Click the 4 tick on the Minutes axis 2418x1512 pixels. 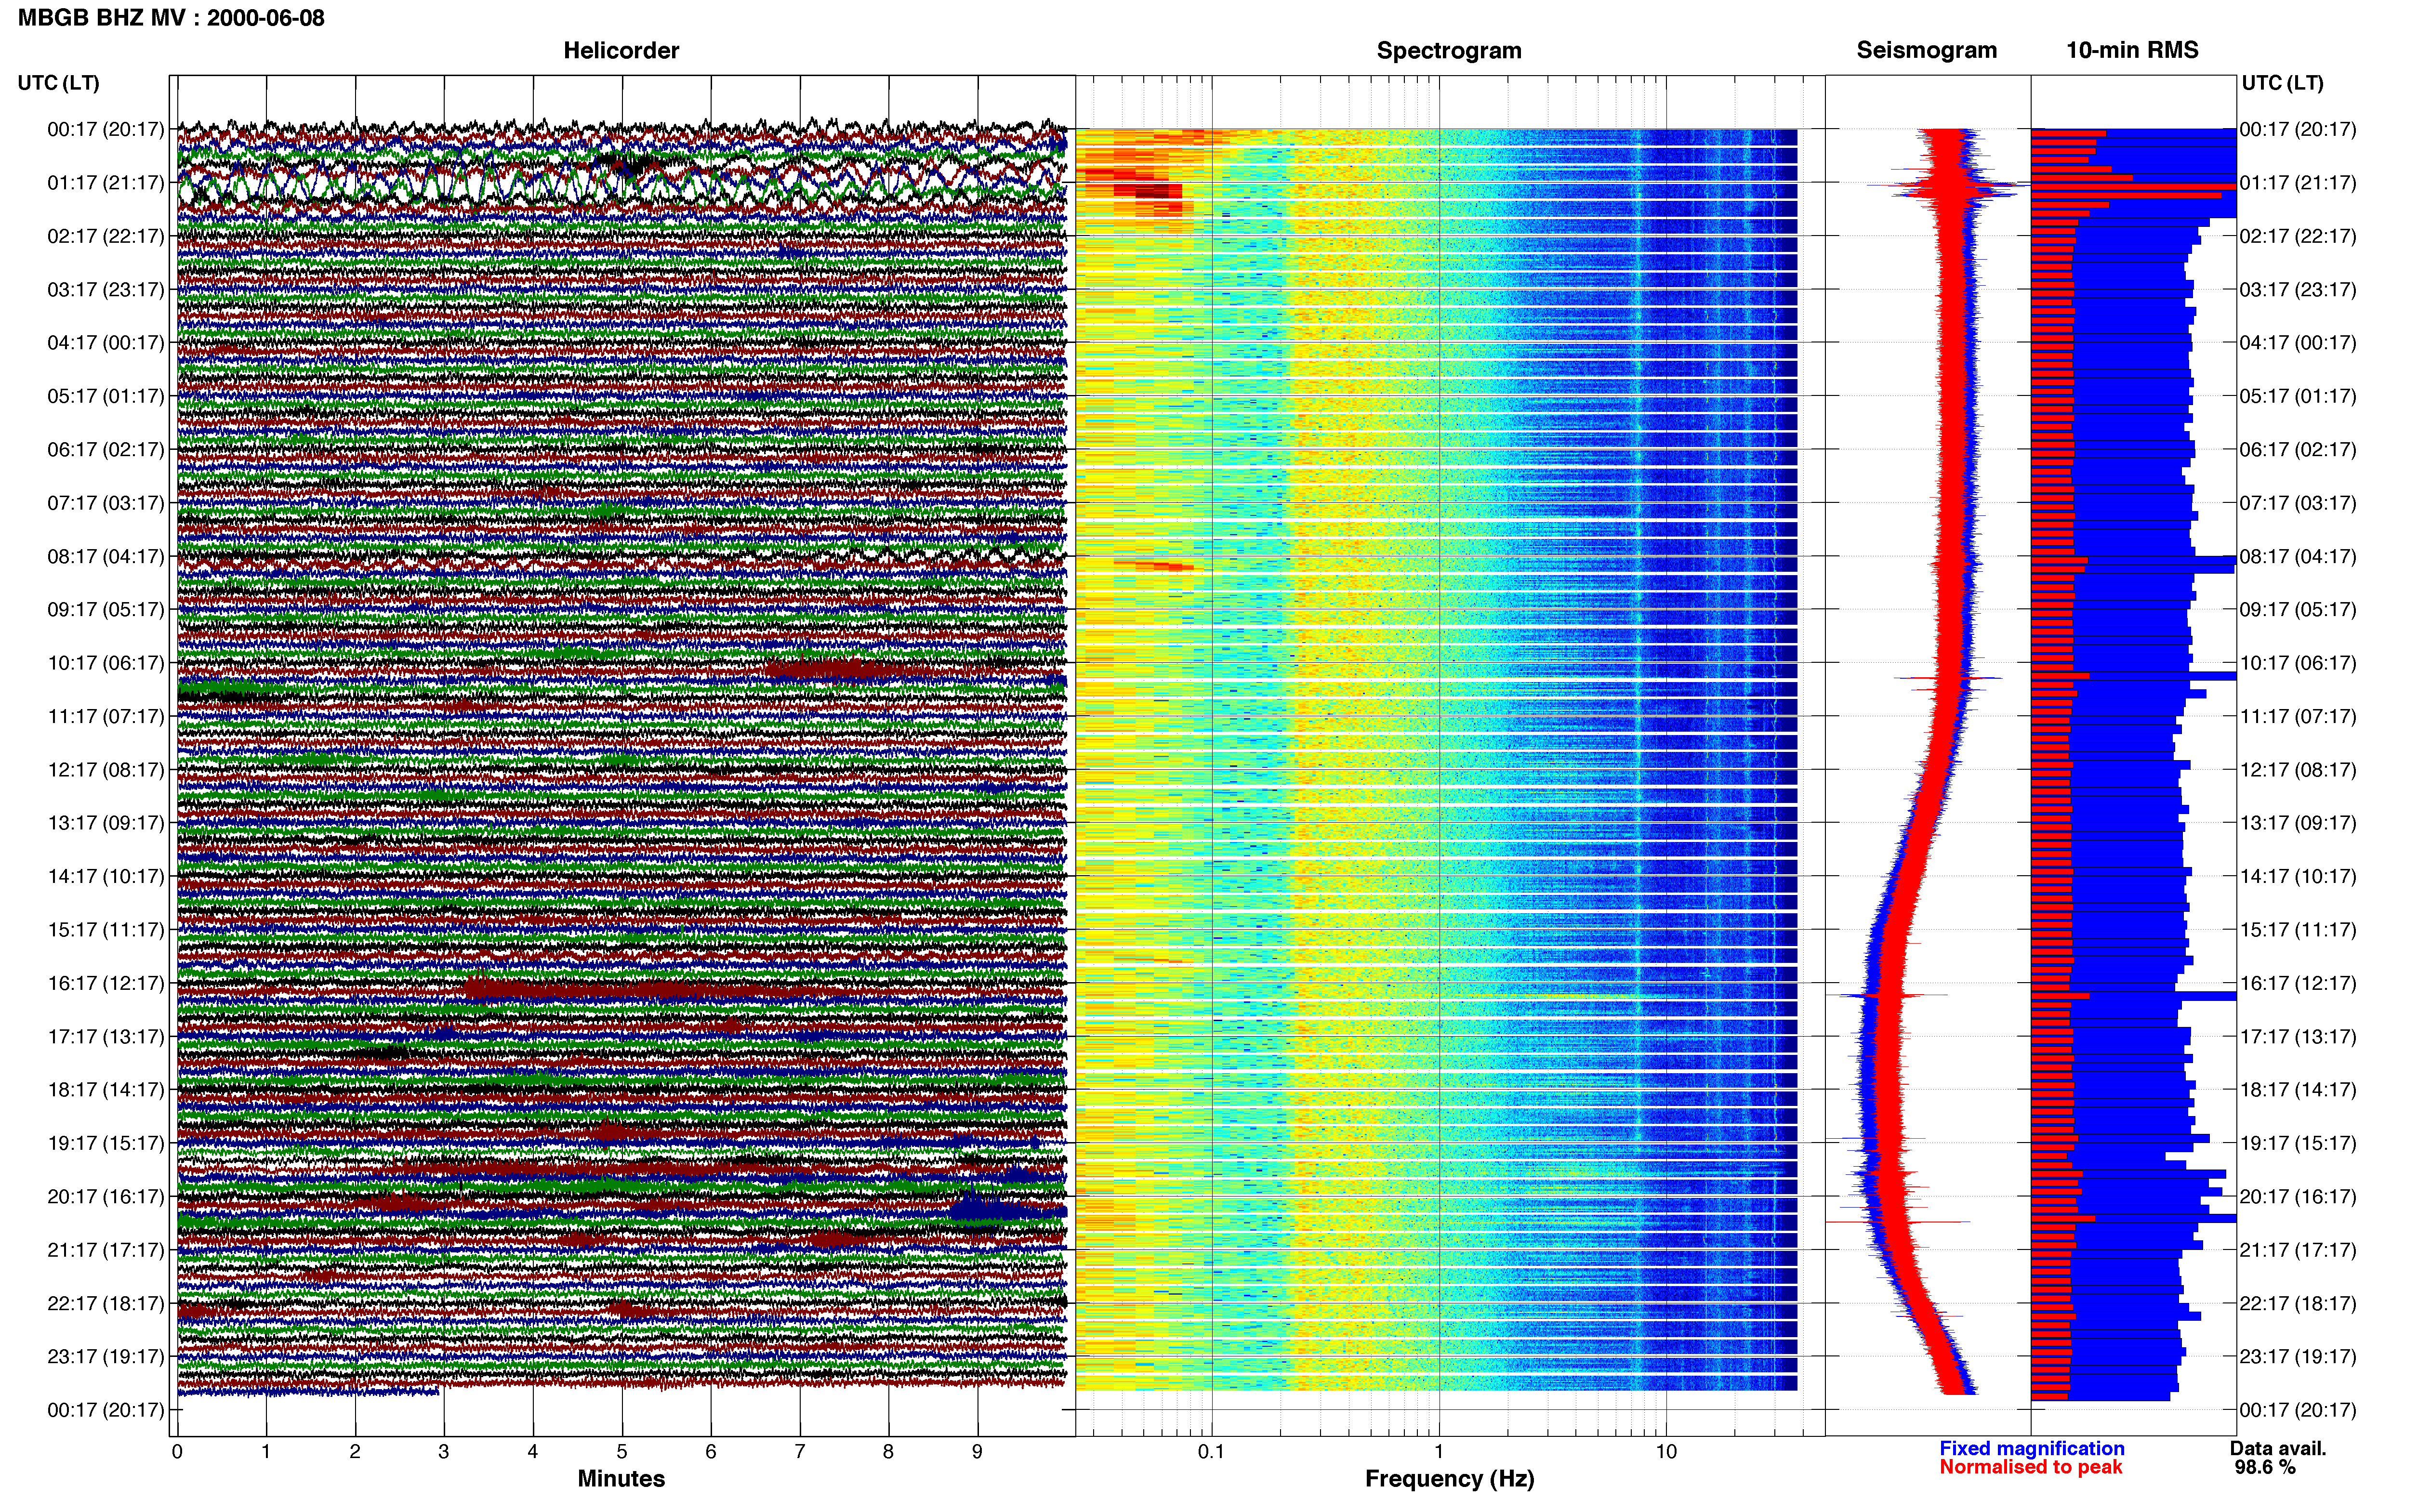point(533,1451)
